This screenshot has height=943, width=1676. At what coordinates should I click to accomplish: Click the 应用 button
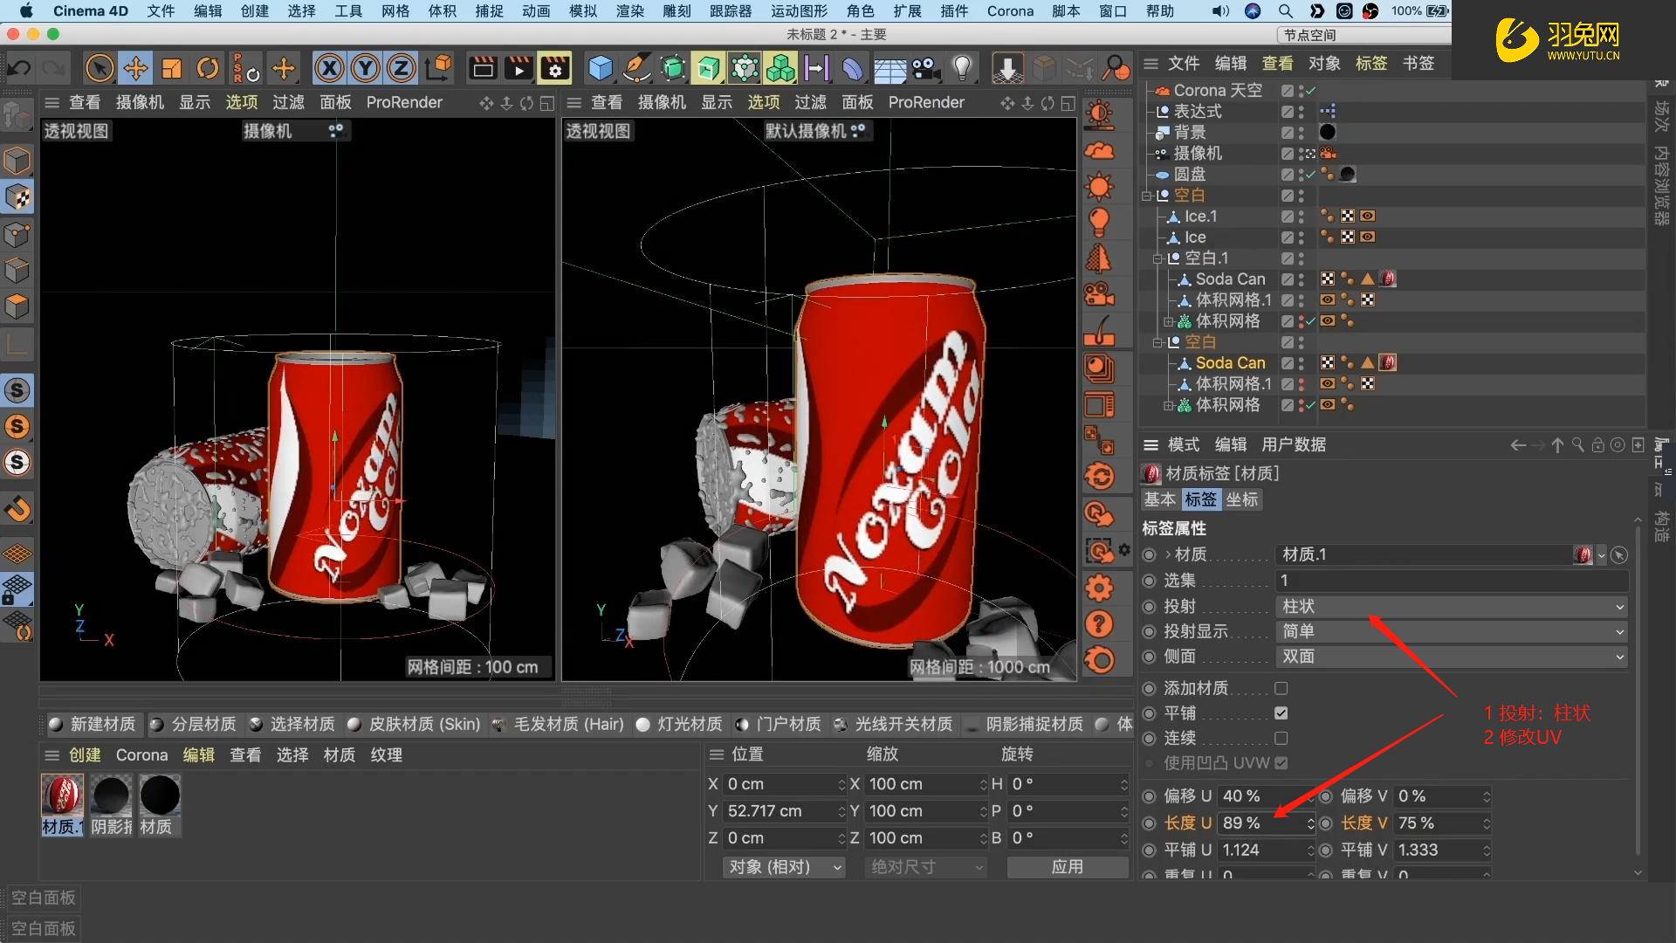[x=1067, y=866]
